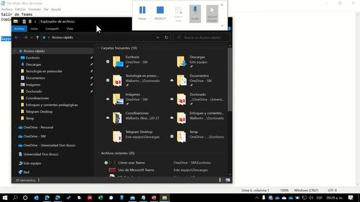Image resolution: width=360 pixels, height=202 pixels.
Task: Go back in File Explorer
Action: 17,38
